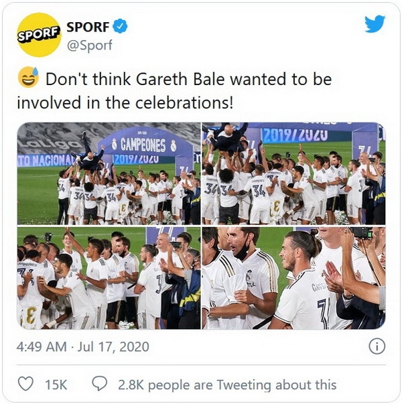The image size is (402, 404).
Task: Like the tweet with heart icon
Action: [x=26, y=384]
